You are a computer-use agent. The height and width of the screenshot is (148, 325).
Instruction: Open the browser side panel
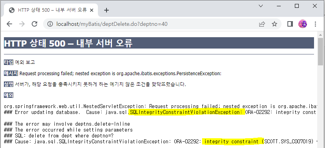click(x=290, y=24)
